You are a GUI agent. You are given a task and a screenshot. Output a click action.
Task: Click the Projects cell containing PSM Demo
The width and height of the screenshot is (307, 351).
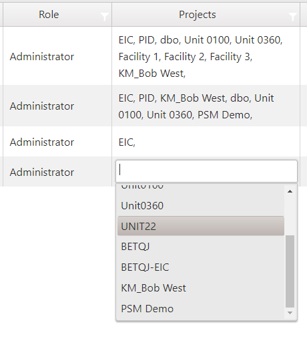(x=206, y=106)
